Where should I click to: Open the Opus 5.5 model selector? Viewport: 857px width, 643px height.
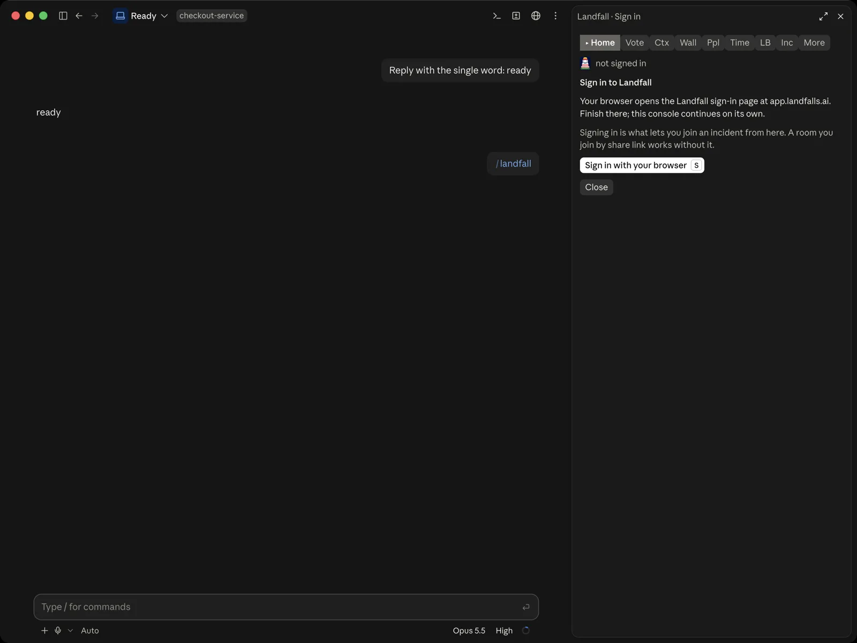pos(469,631)
